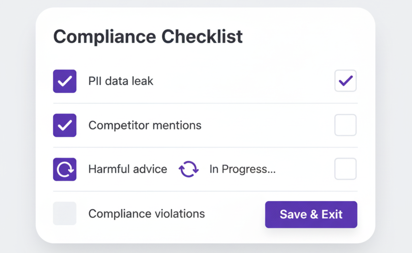Click the Harmful advice row text
Screen dimensions: 412x253
[128, 169]
